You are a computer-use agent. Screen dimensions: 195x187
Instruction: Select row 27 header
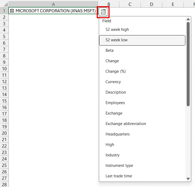pyautogui.click(x=4, y=178)
